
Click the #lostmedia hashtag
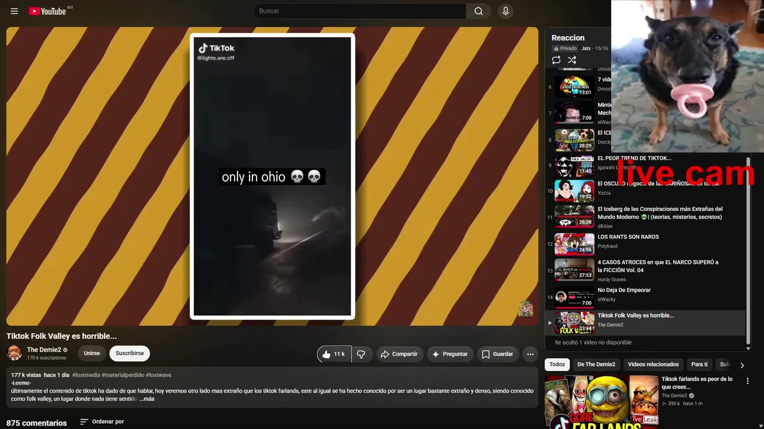click(86, 375)
